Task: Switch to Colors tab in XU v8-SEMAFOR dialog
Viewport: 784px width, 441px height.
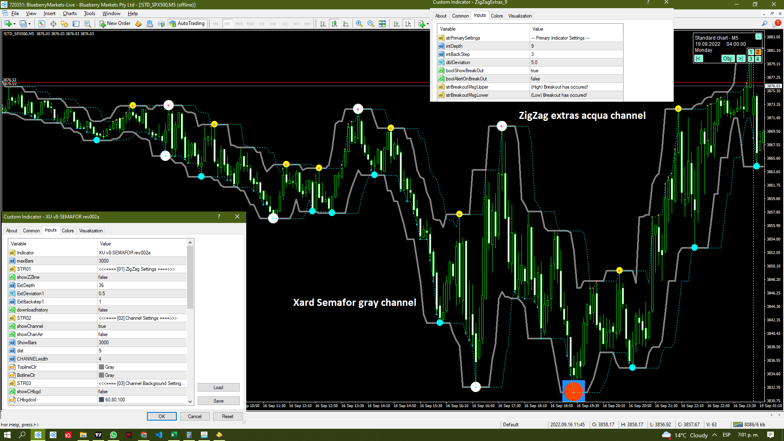Action: 68,231
